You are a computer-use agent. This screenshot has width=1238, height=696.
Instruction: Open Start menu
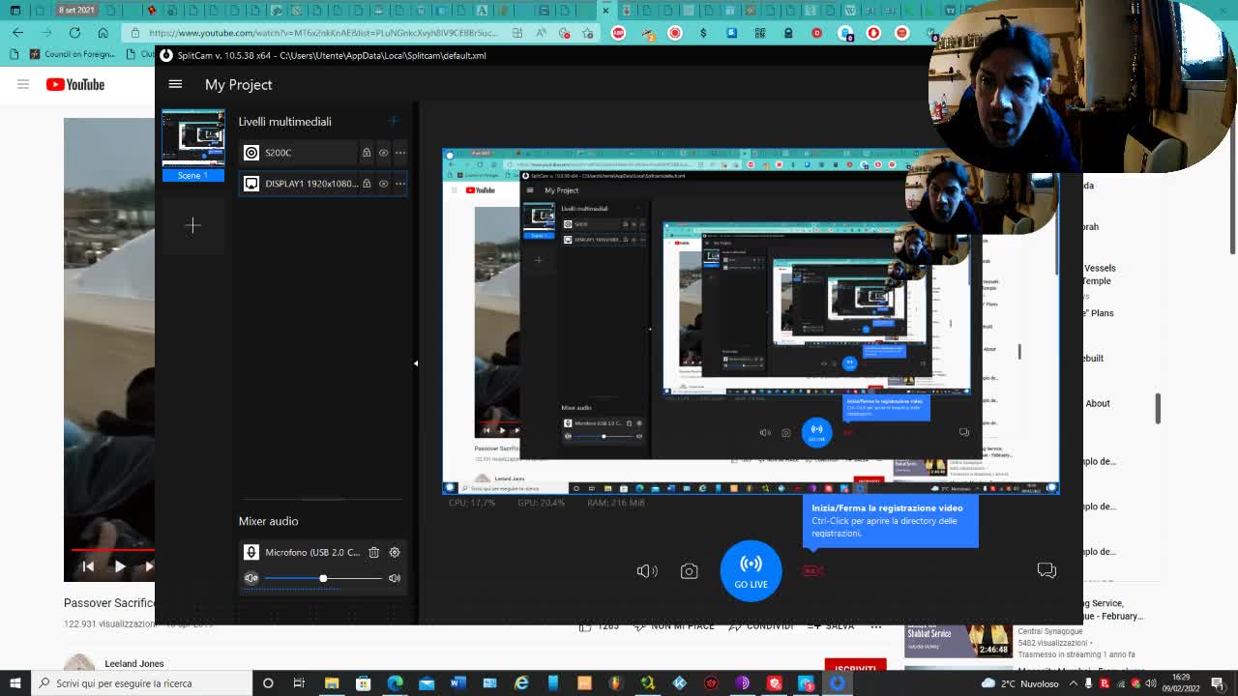click(15, 683)
